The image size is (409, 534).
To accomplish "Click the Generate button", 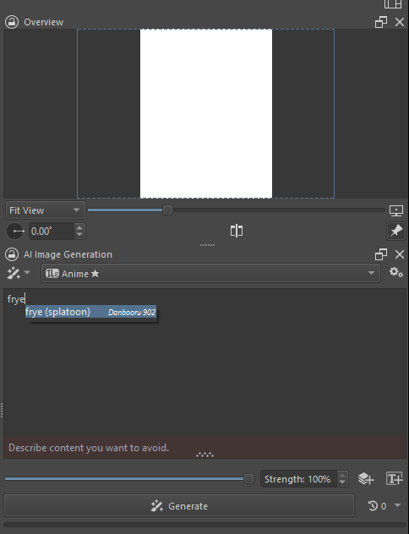I will (179, 506).
